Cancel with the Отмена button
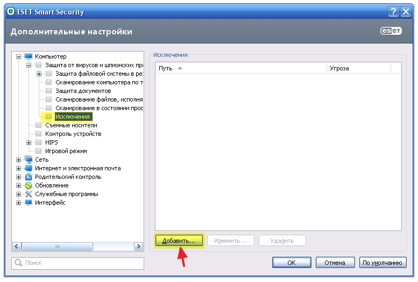 coord(335,263)
